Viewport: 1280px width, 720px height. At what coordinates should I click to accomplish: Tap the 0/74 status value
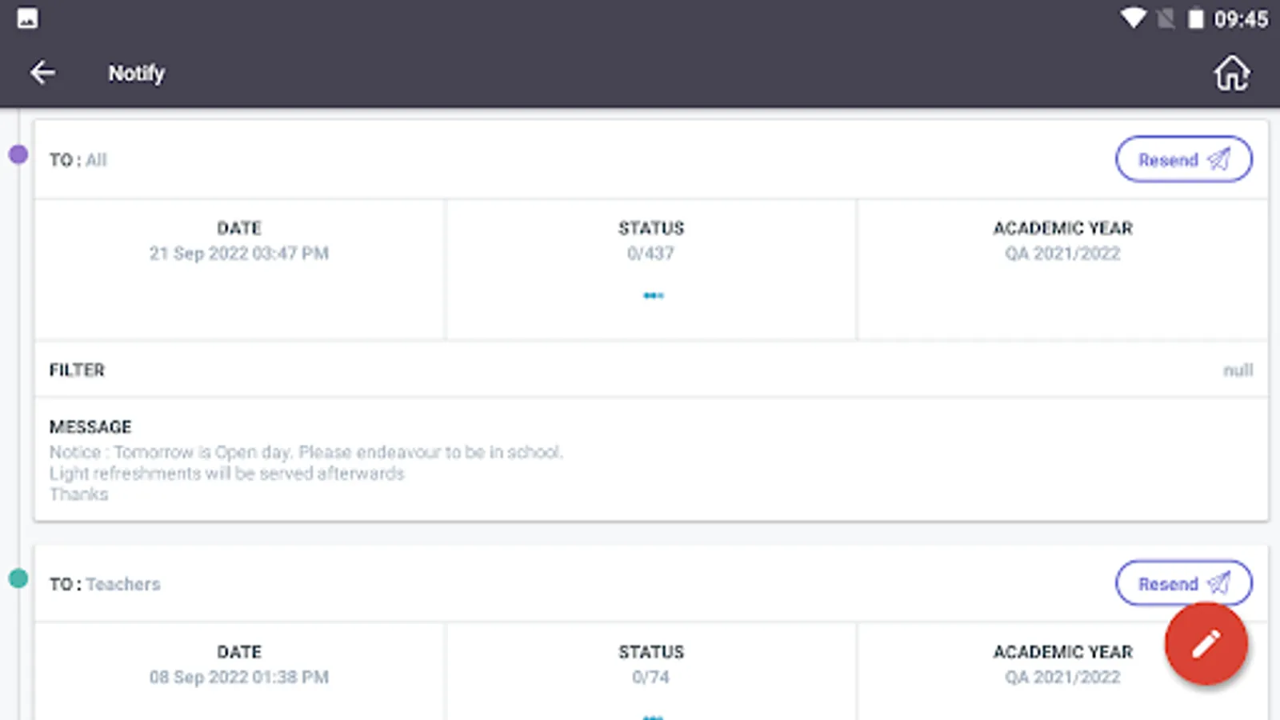tap(650, 677)
